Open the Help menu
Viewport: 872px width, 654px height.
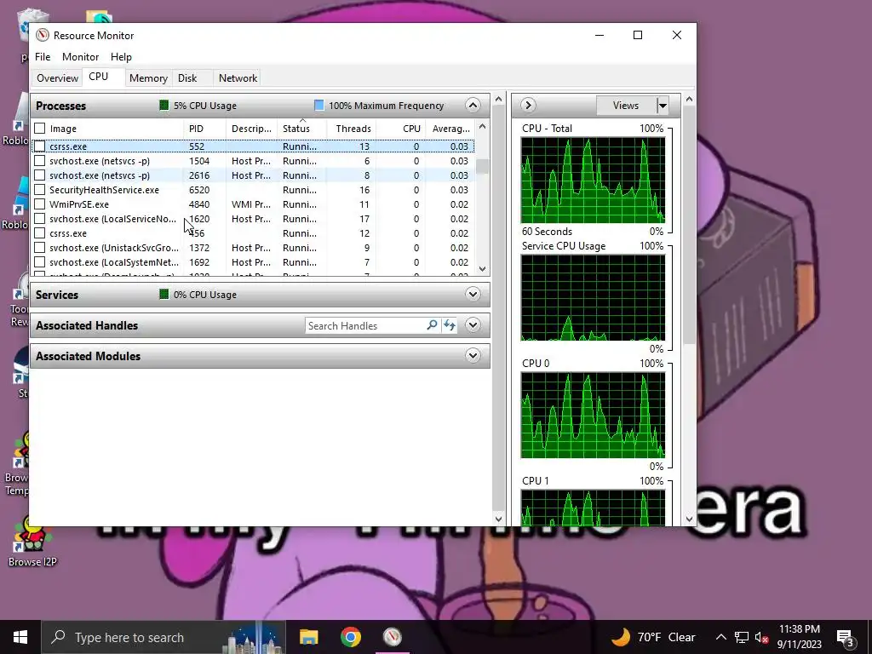[x=121, y=57]
